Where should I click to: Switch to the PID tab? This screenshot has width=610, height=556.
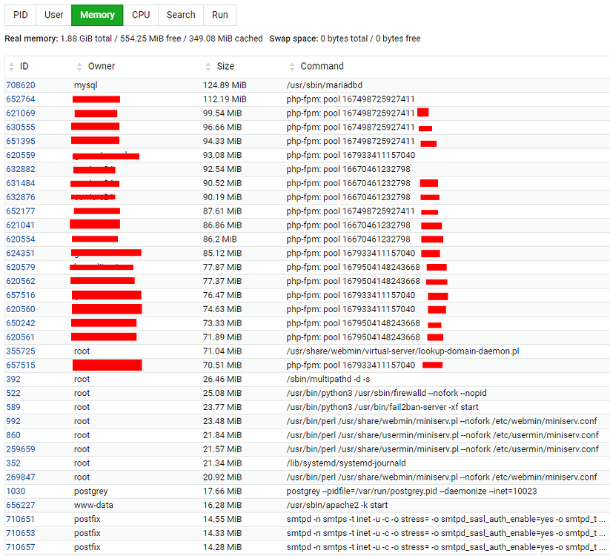coord(21,15)
